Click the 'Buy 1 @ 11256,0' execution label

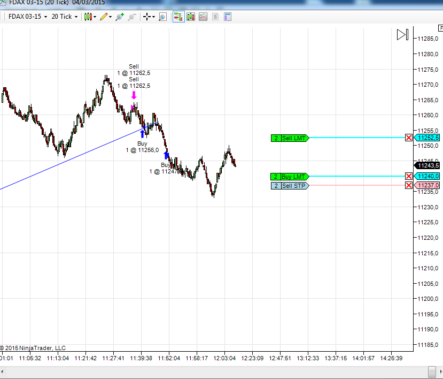[142, 147]
